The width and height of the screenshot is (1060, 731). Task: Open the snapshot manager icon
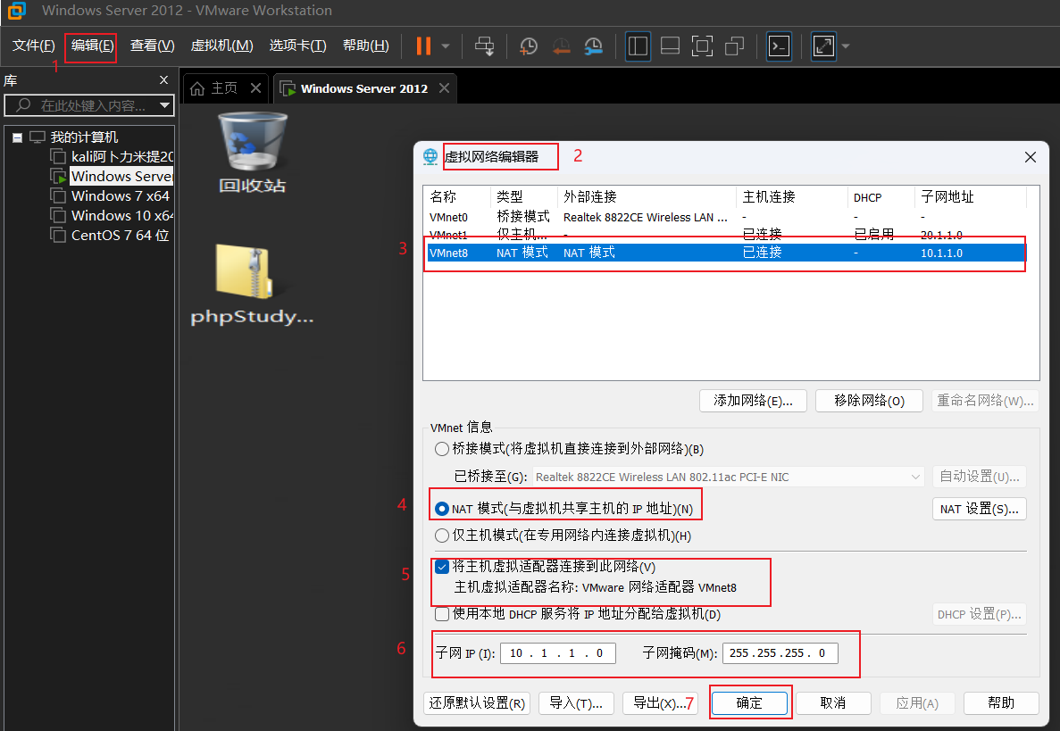tap(593, 46)
